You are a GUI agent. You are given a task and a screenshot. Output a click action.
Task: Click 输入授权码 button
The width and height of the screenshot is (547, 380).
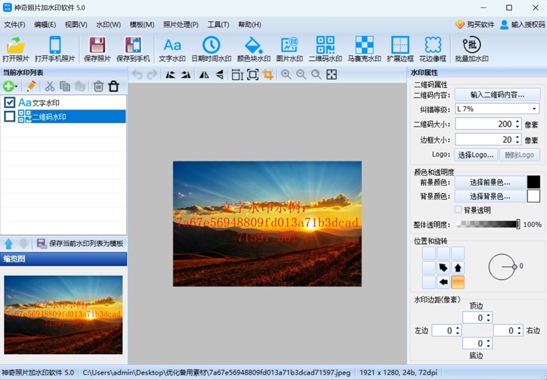pos(522,25)
